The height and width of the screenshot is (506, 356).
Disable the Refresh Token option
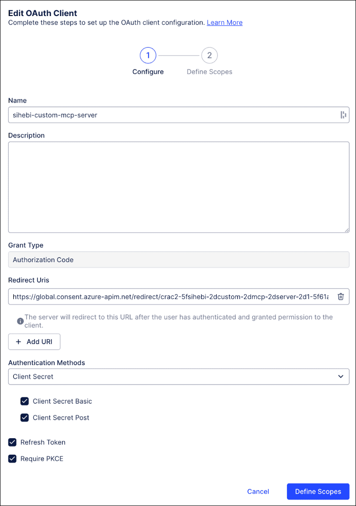coord(12,442)
